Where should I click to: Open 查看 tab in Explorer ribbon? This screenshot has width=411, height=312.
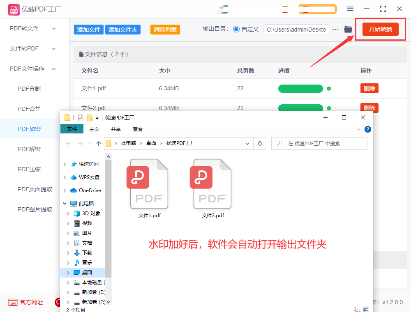click(x=138, y=129)
